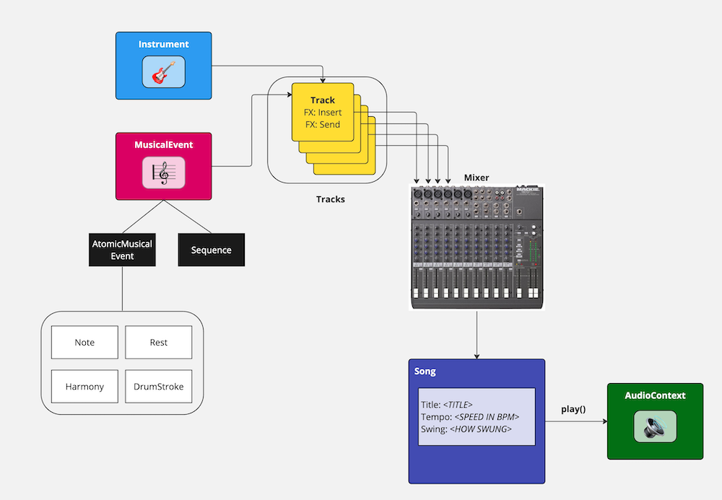
Task: Select the Harmony box
Action: (84, 387)
